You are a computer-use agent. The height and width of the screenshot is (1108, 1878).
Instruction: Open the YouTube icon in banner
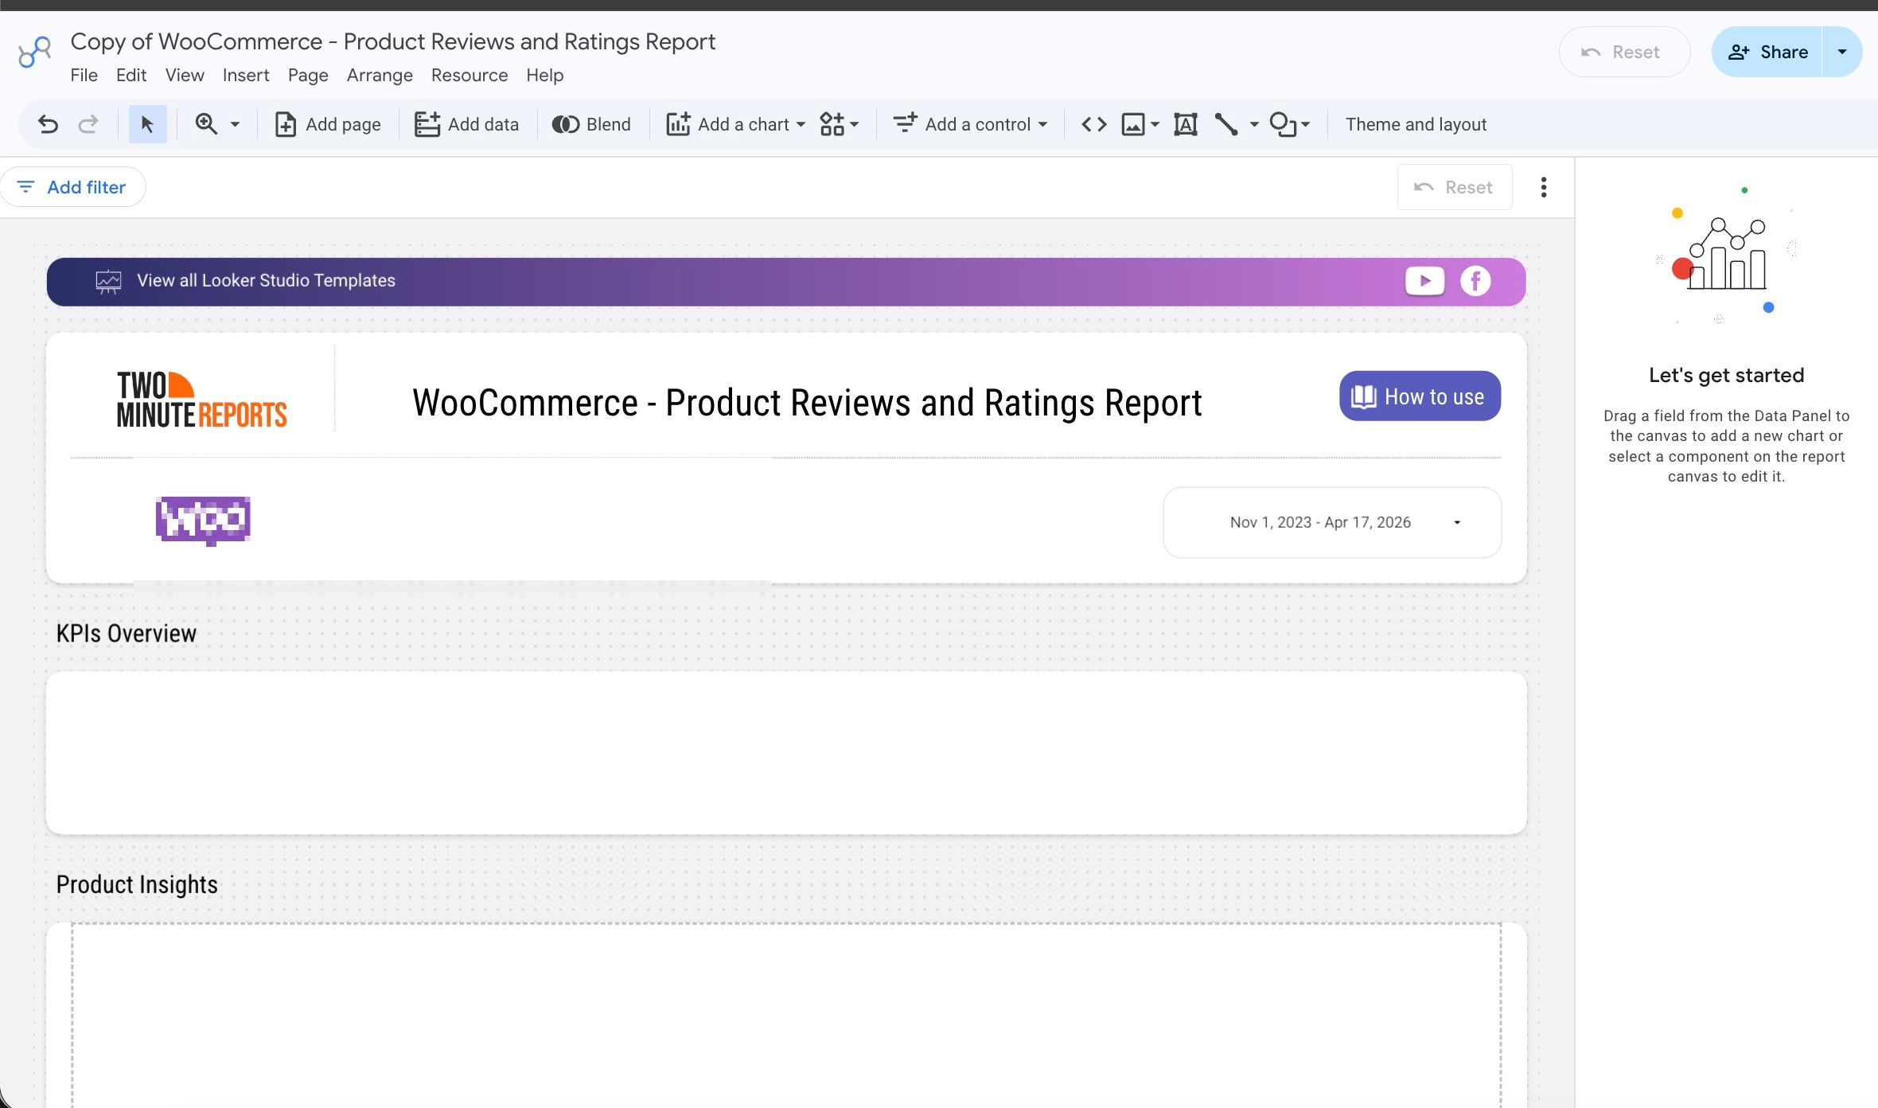coord(1424,281)
